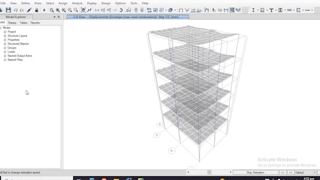Select the Pan hand tool
Image resolution: width=320 pixels, height=180 pixels.
[83, 10]
